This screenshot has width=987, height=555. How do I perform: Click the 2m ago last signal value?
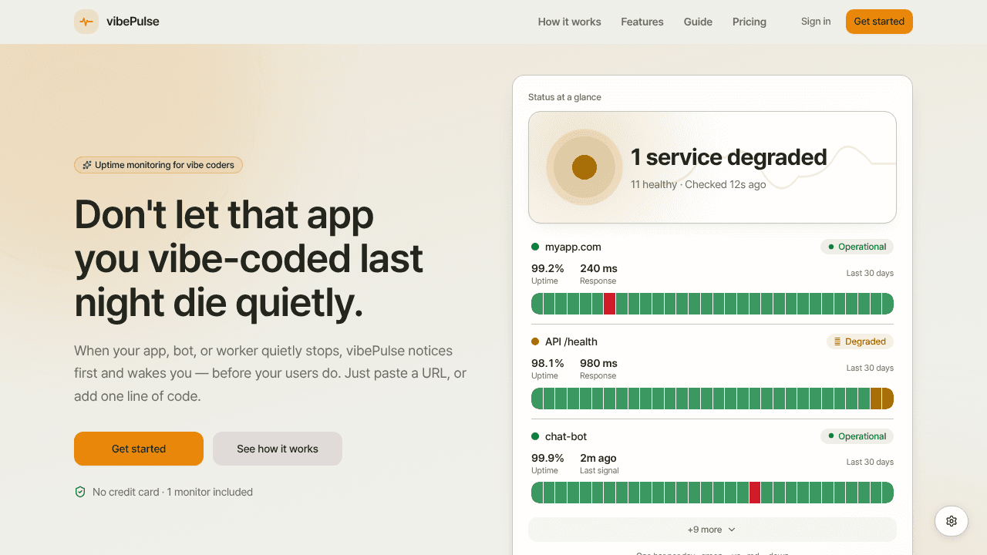[x=598, y=458]
